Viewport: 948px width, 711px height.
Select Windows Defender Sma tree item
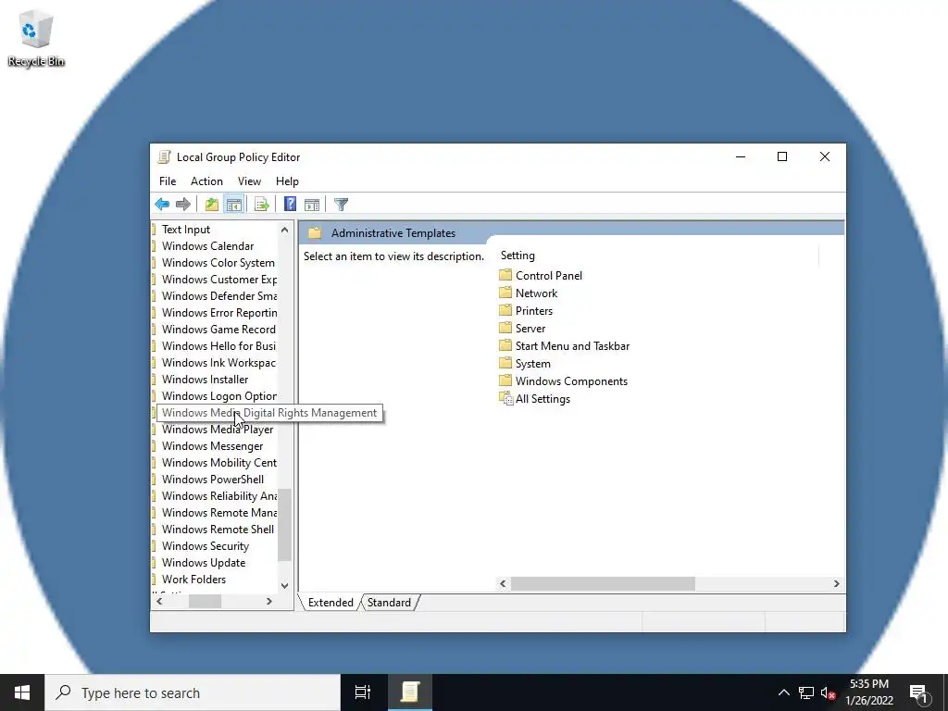click(x=218, y=295)
